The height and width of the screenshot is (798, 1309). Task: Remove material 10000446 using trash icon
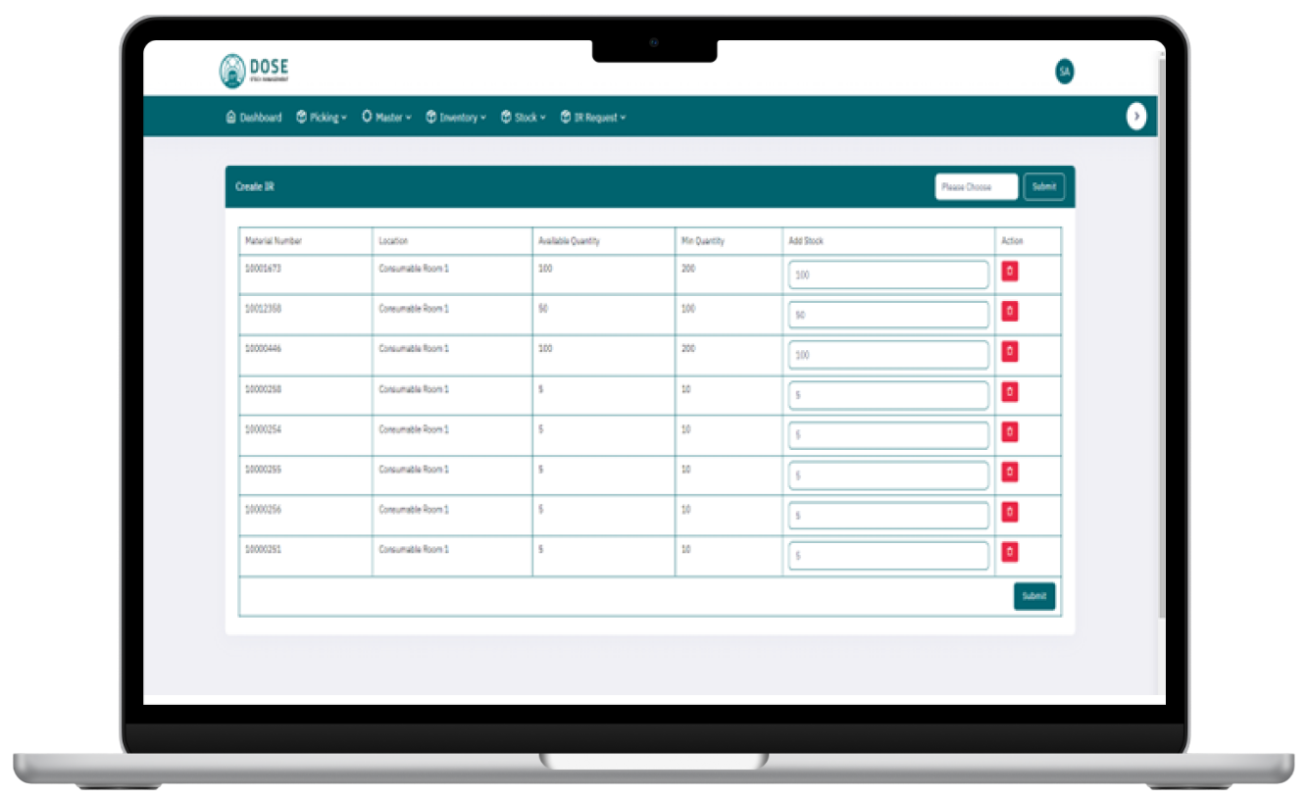(1009, 352)
